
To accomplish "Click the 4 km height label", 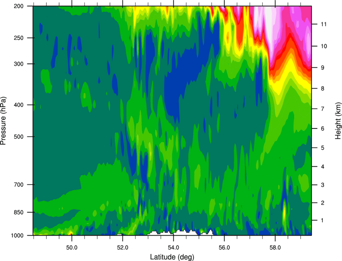I will [322, 167].
